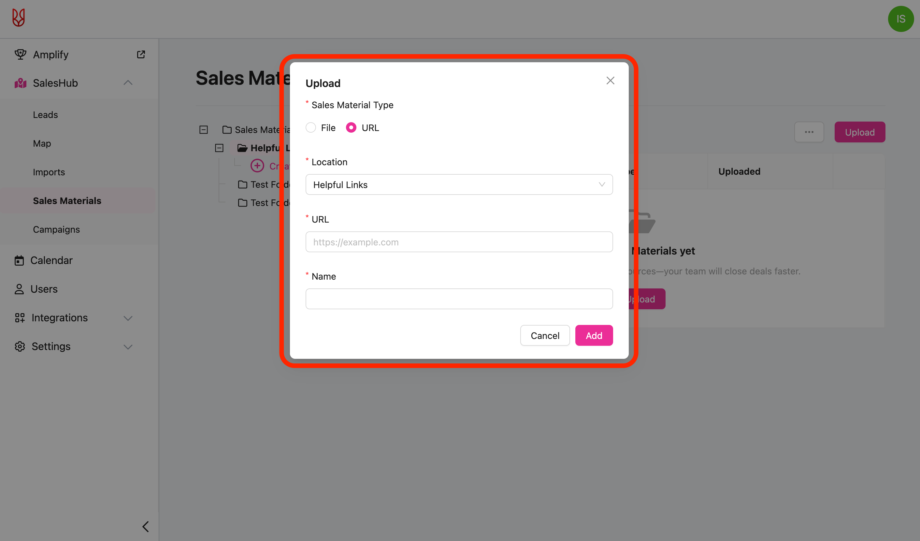Open the Calendar icon in sidebar
Image resolution: width=920 pixels, height=541 pixels.
[19, 260]
